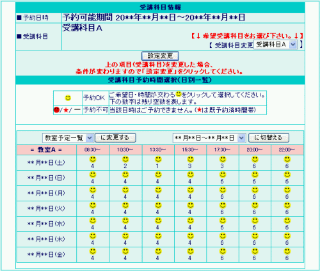Click the 22:00~ column header
This screenshot has width=320, height=271.
coord(287,150)
